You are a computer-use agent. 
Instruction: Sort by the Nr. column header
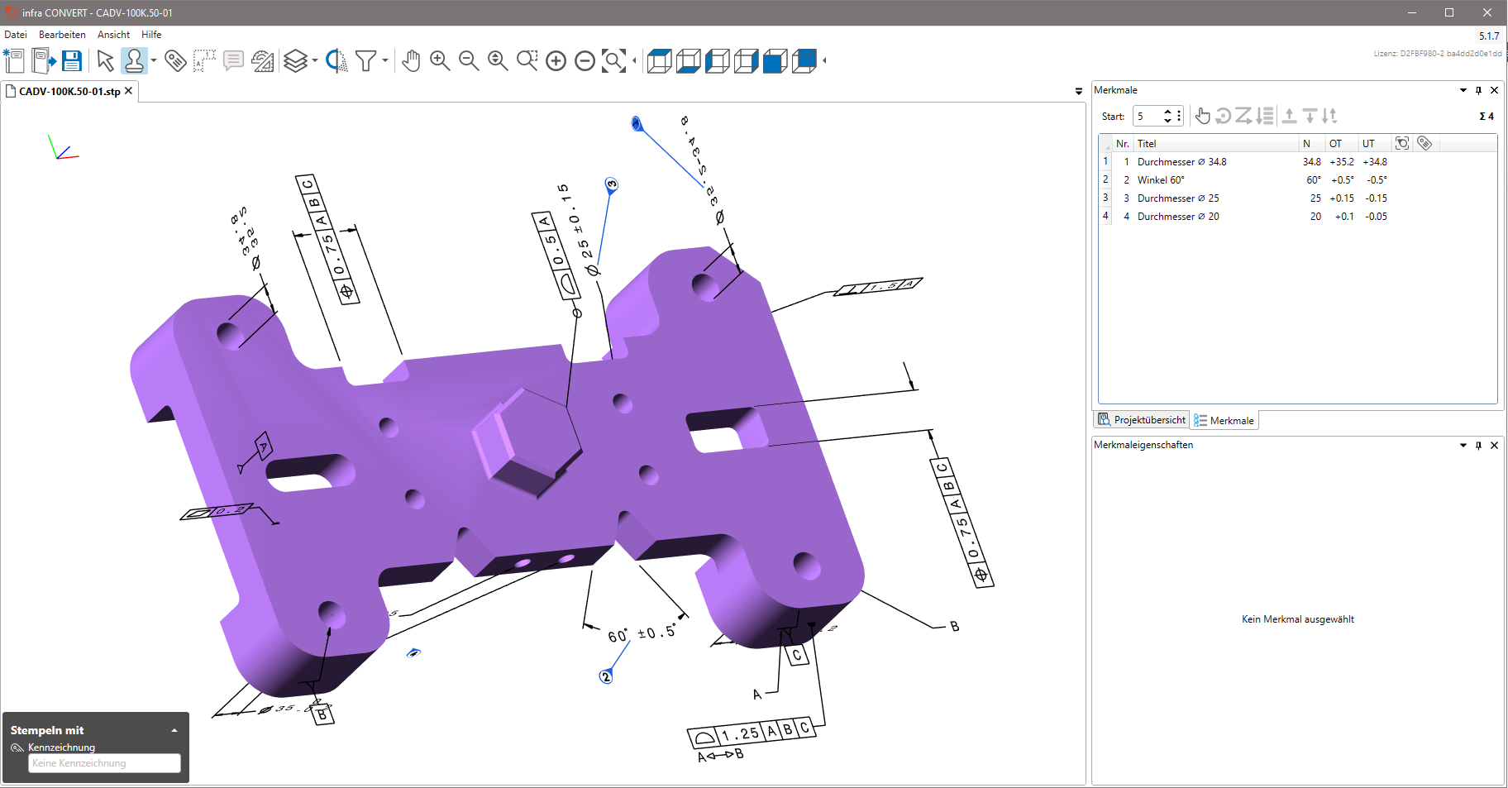pos(1122,143)
